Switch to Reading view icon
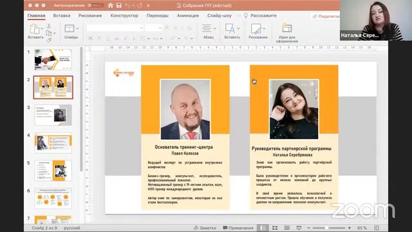This screenshot has width=412, height=232. tap(287, 227)
